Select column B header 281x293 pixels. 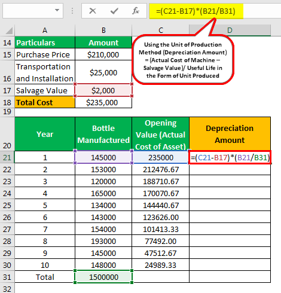pyautogui.click(x=103, y=30)
